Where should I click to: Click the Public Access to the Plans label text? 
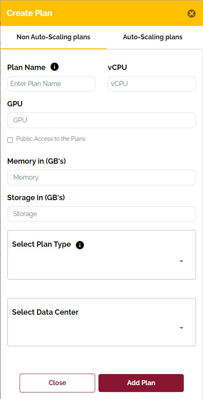(51, 139)
